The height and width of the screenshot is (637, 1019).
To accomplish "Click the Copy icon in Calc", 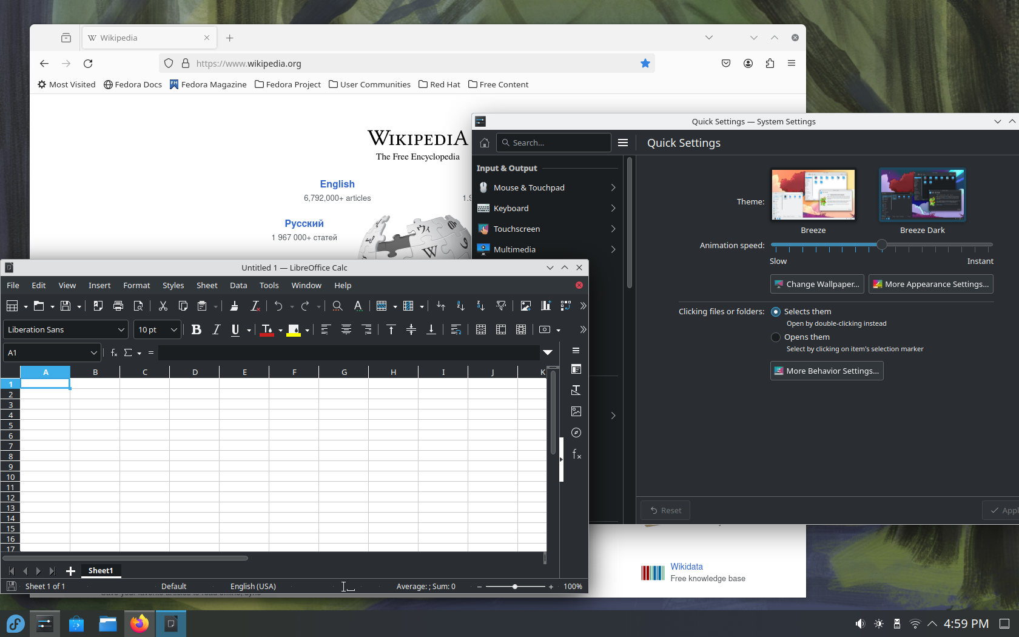I will (183, 306).
